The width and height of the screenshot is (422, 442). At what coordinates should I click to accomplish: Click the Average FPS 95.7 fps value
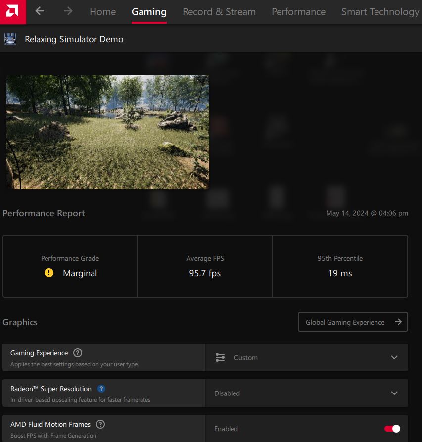click(205, 273)
